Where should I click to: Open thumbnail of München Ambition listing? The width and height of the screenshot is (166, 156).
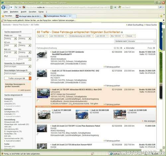click(x=42, y=73)
